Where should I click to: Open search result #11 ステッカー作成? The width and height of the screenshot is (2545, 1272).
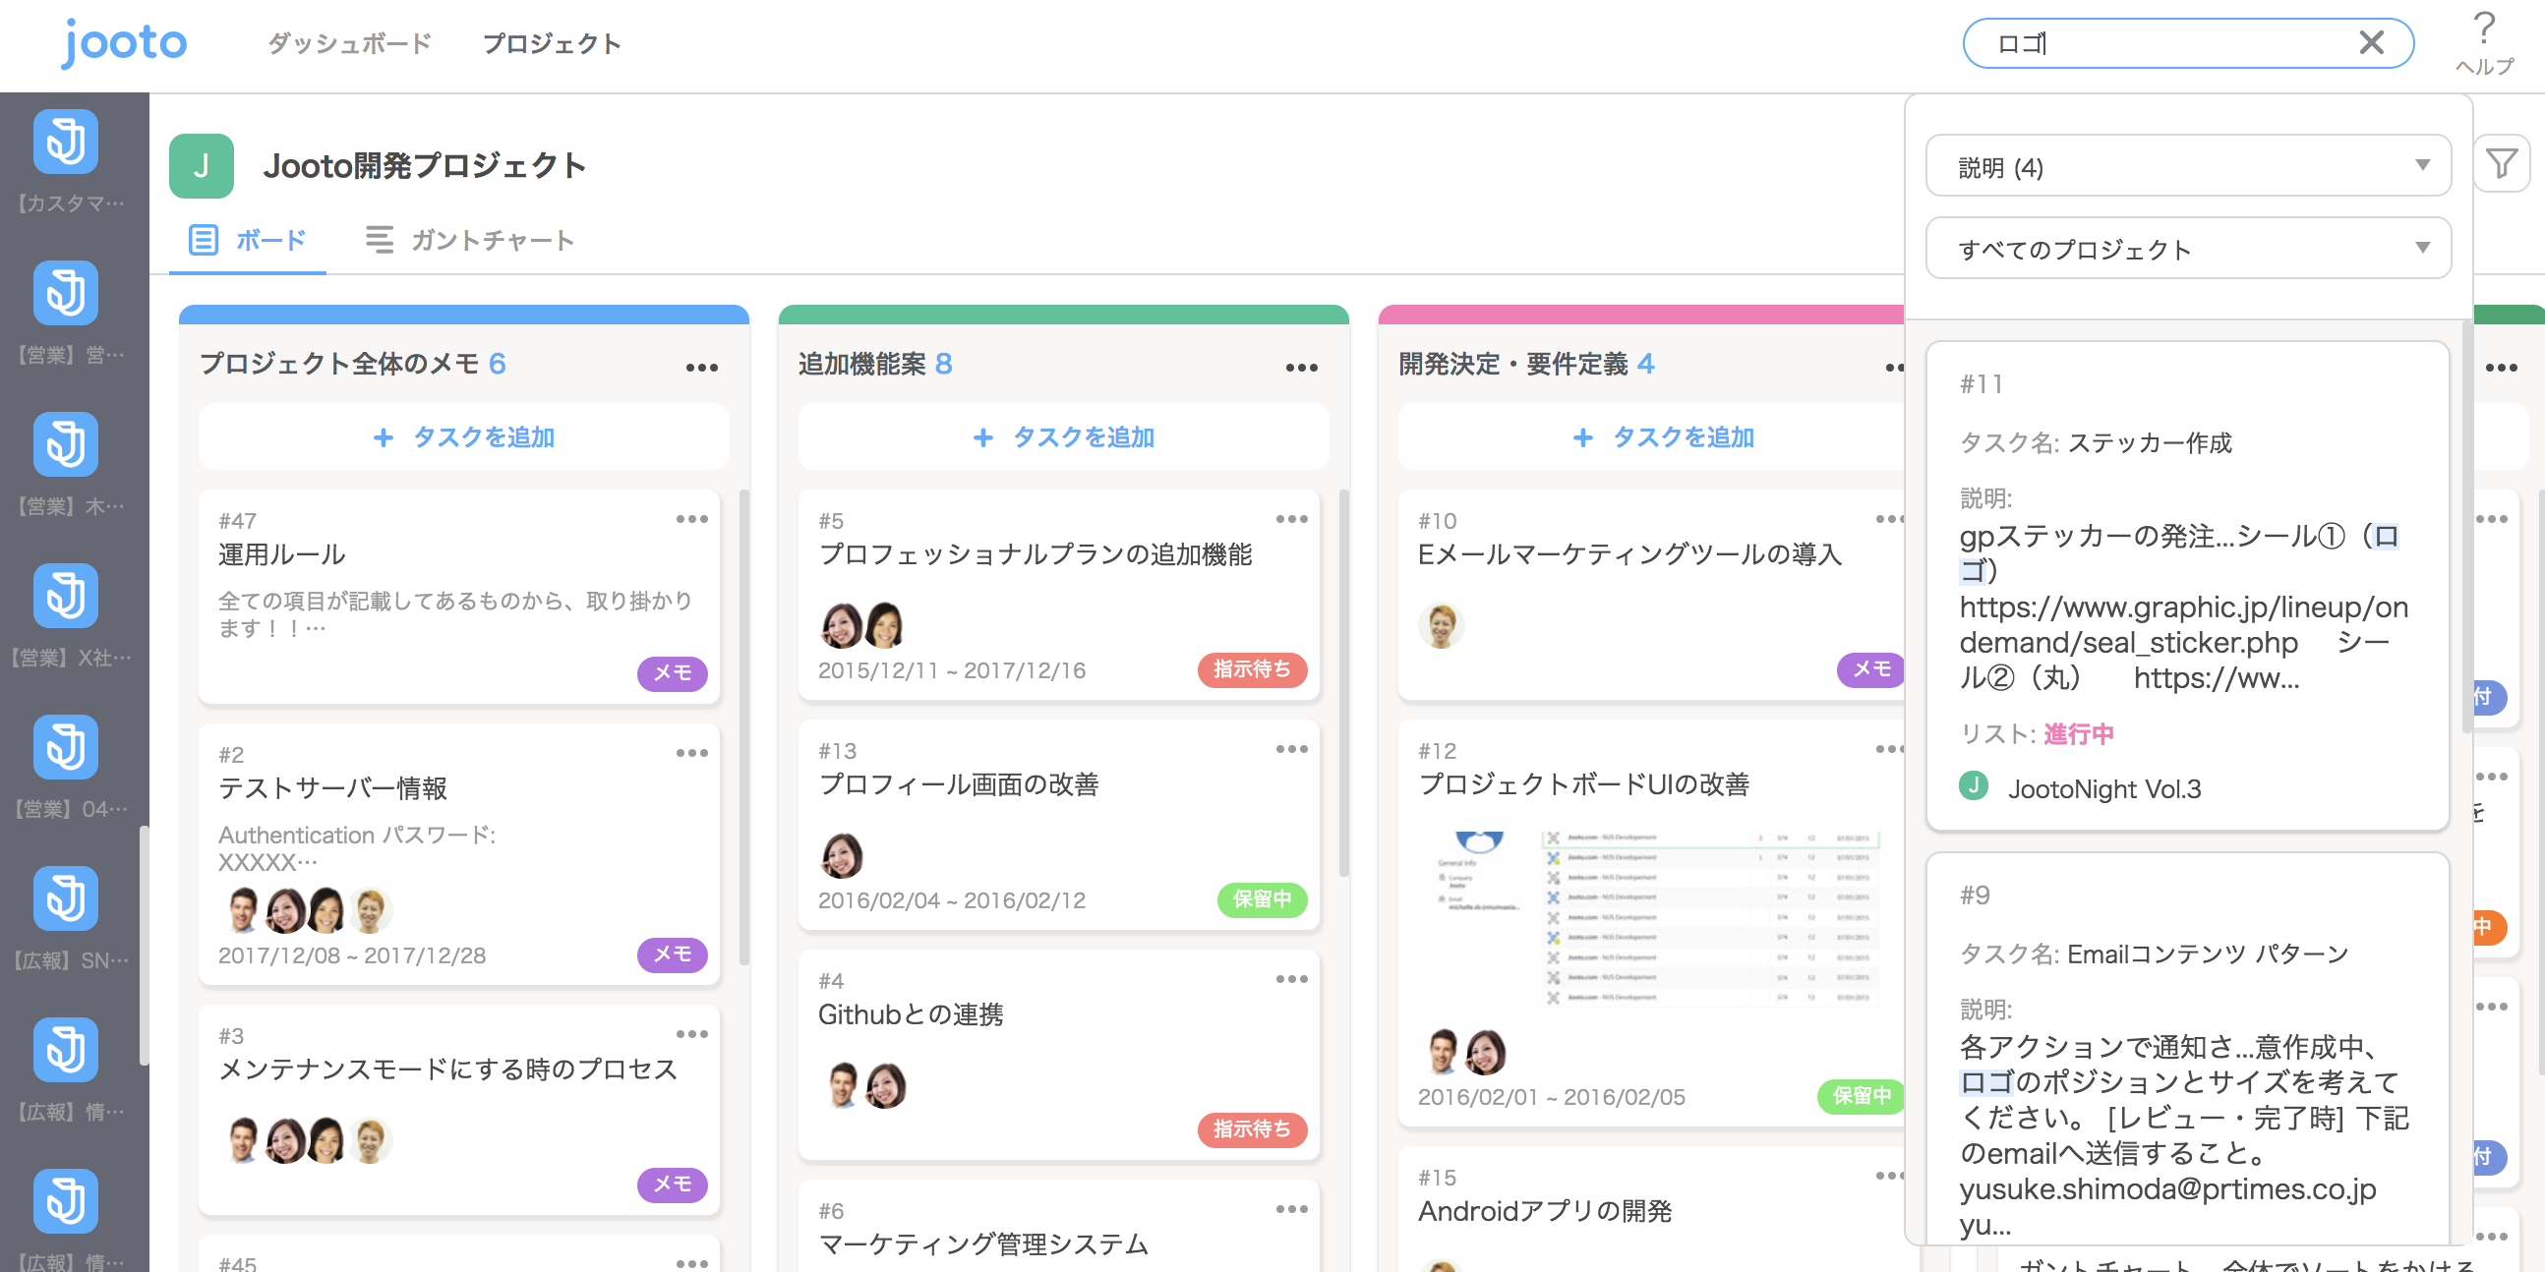2186,587
